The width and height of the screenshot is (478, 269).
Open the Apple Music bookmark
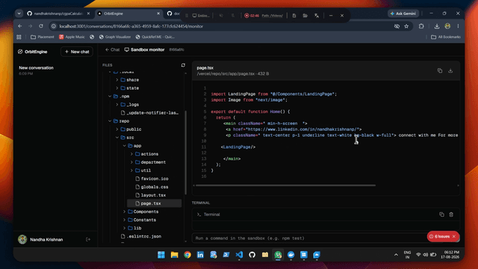(x=72, y=37)
